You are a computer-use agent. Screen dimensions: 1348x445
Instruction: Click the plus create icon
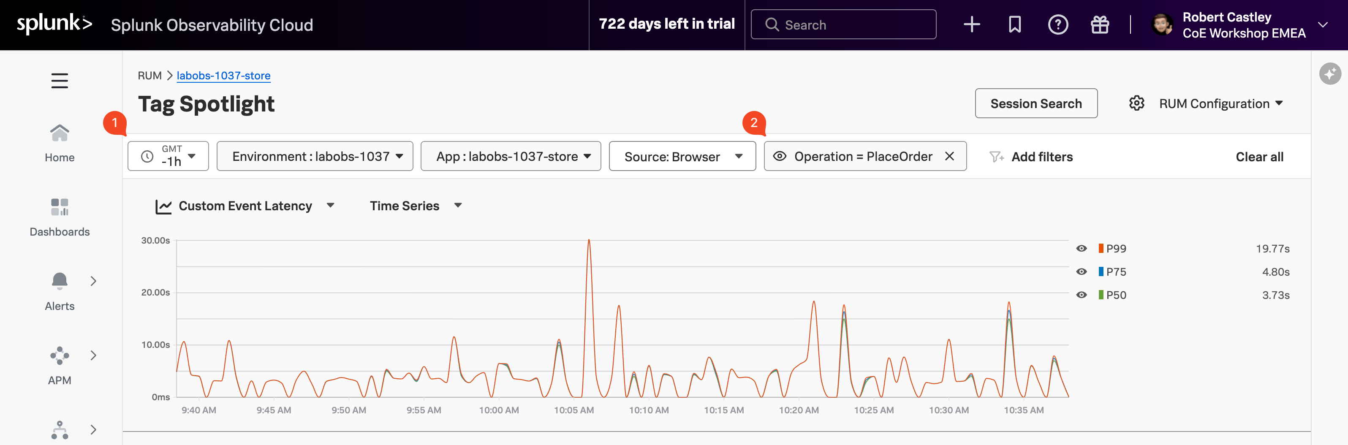(x=971, y=24)
